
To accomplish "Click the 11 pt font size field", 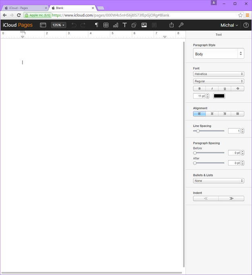I will pyautogui.click(x=199, y=96).
